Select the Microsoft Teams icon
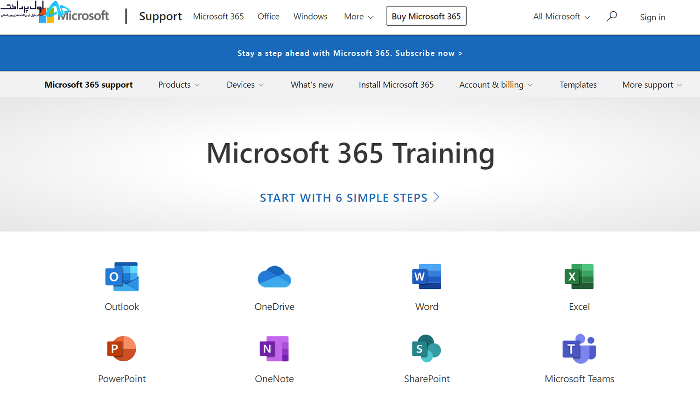Screen dimensions: 700x420 point(579,349)
